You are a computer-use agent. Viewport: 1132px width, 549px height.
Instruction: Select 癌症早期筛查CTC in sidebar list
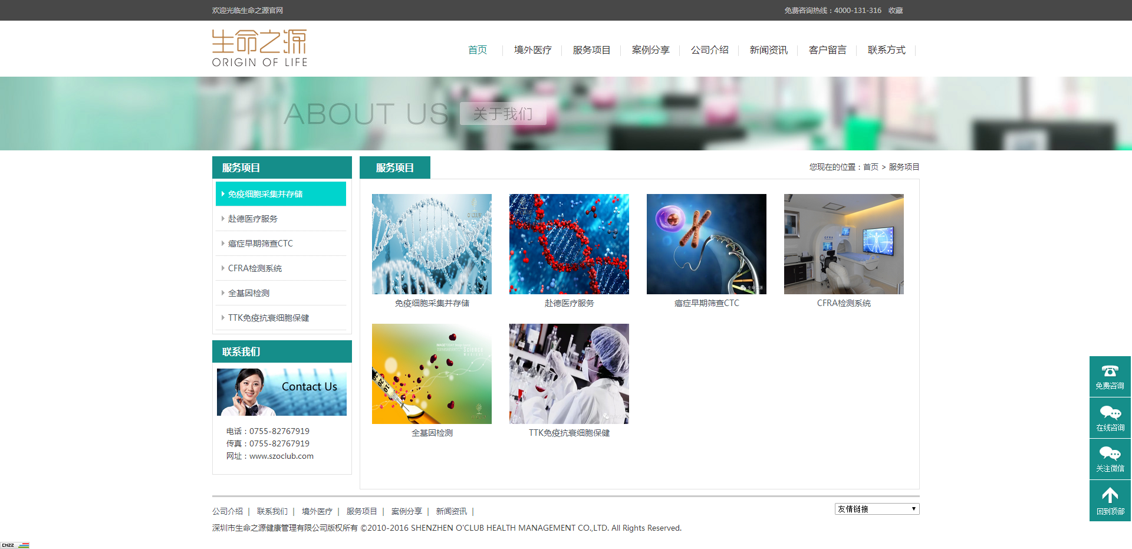point(281,244)
